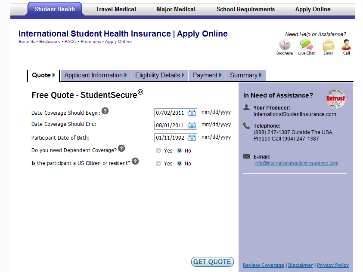This screenshot has height=272, width=363.
Task: Switch to the Student Health tab
Action: tap(55, 9)
